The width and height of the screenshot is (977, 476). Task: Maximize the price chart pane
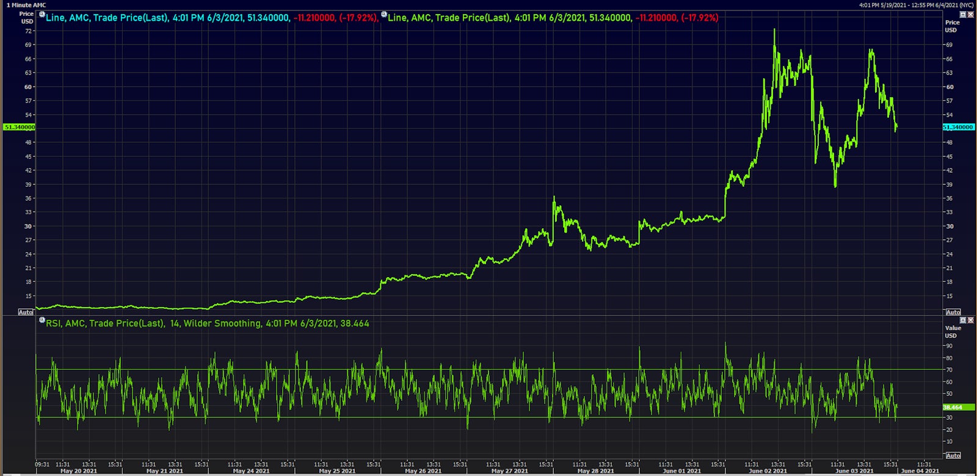[x=963, y=14]
